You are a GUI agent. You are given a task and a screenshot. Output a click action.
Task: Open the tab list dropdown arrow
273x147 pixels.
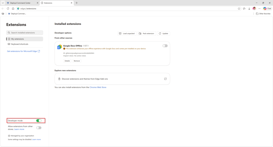pyautogui.click(x=3, y=3)
